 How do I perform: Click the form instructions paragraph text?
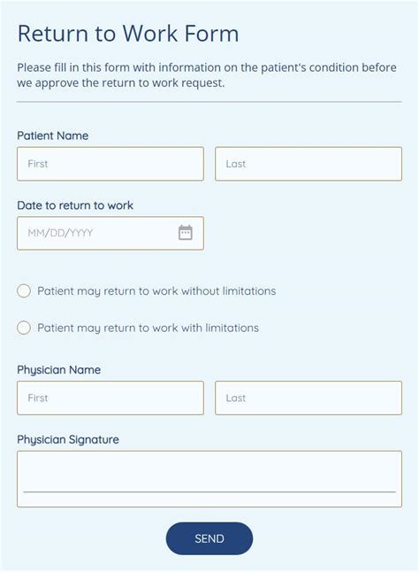(207, 75)
